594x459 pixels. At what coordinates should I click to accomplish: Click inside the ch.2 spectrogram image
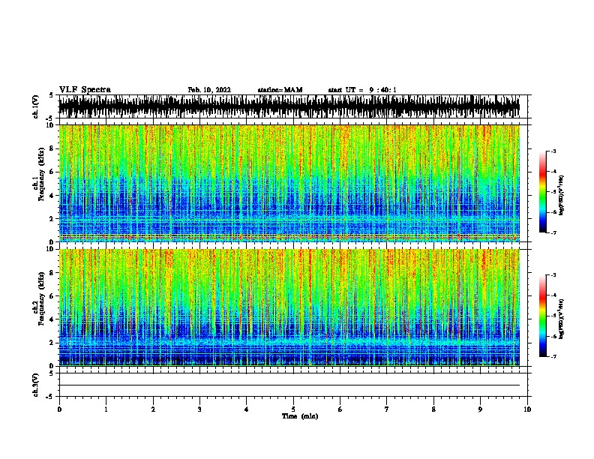(289, 307)
